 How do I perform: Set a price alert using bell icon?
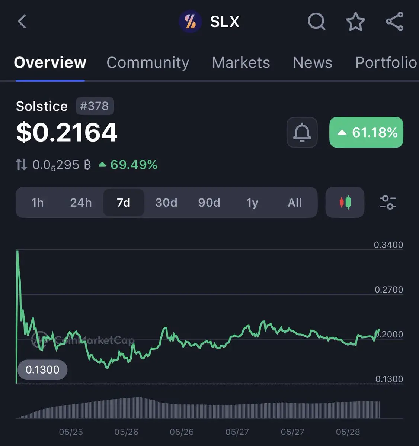point(302,132)
